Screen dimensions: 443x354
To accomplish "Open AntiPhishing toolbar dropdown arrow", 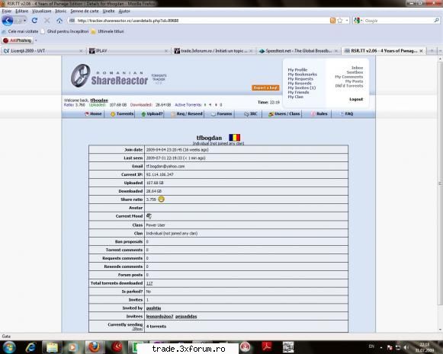I will point(36,40).
